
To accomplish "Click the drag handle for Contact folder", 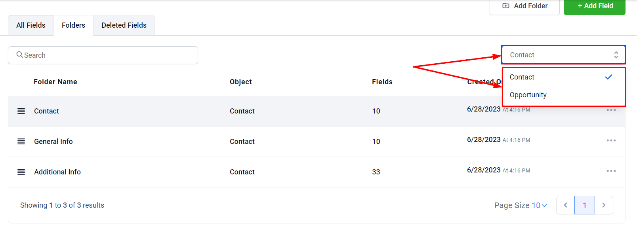I will coord(21,111).
